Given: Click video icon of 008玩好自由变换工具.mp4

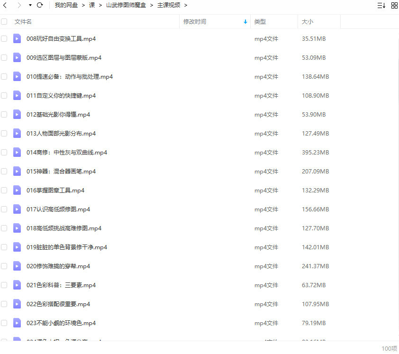Looking at the screenshot, I should pyautogui.click(x=17, y=39).
